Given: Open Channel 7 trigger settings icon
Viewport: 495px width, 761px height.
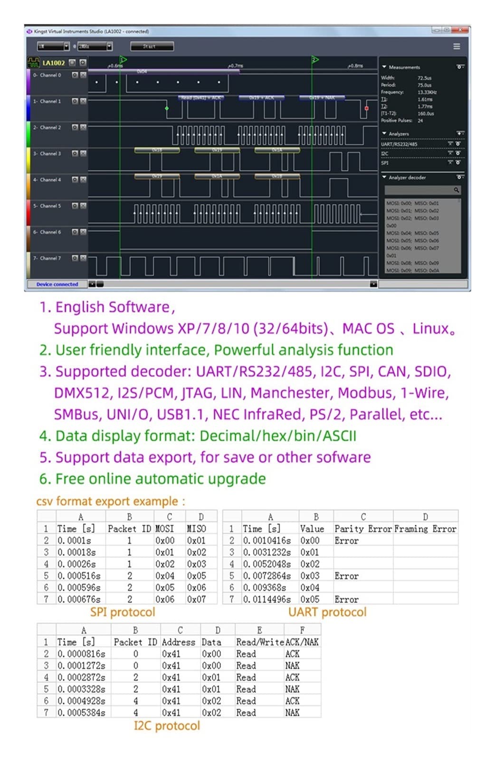Looking at the screenshot, I should click(x=75, y=258).
